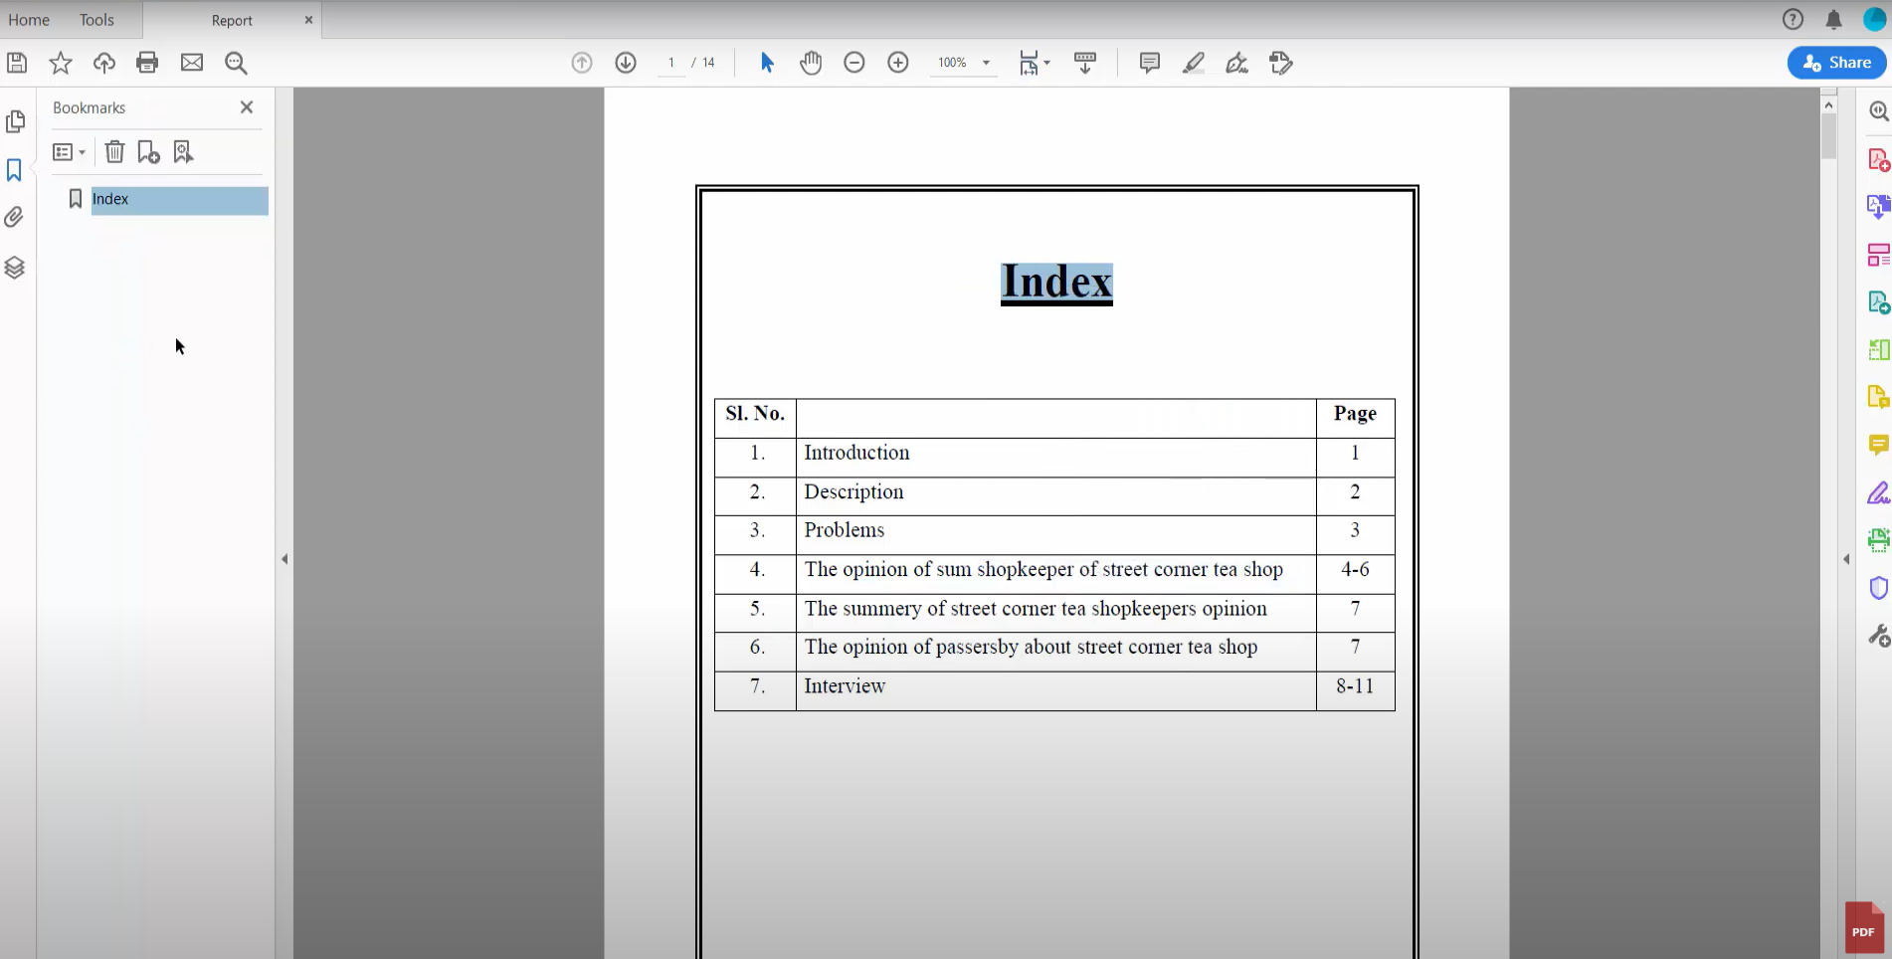
Task: Toggle the Layers panel
Action: click(16, 267)
